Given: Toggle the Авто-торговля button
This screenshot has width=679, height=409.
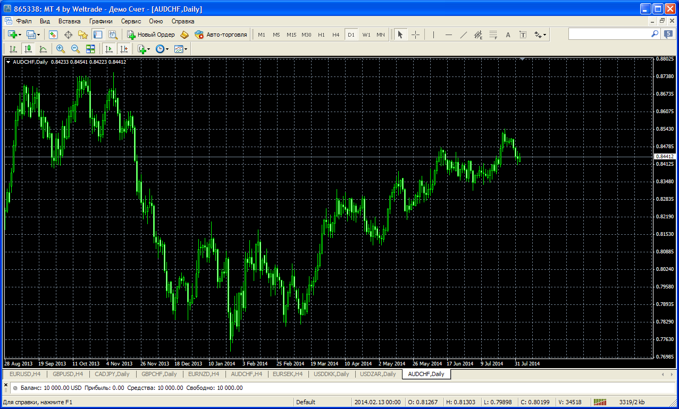Looking at the screenshot, I should 221,35.
